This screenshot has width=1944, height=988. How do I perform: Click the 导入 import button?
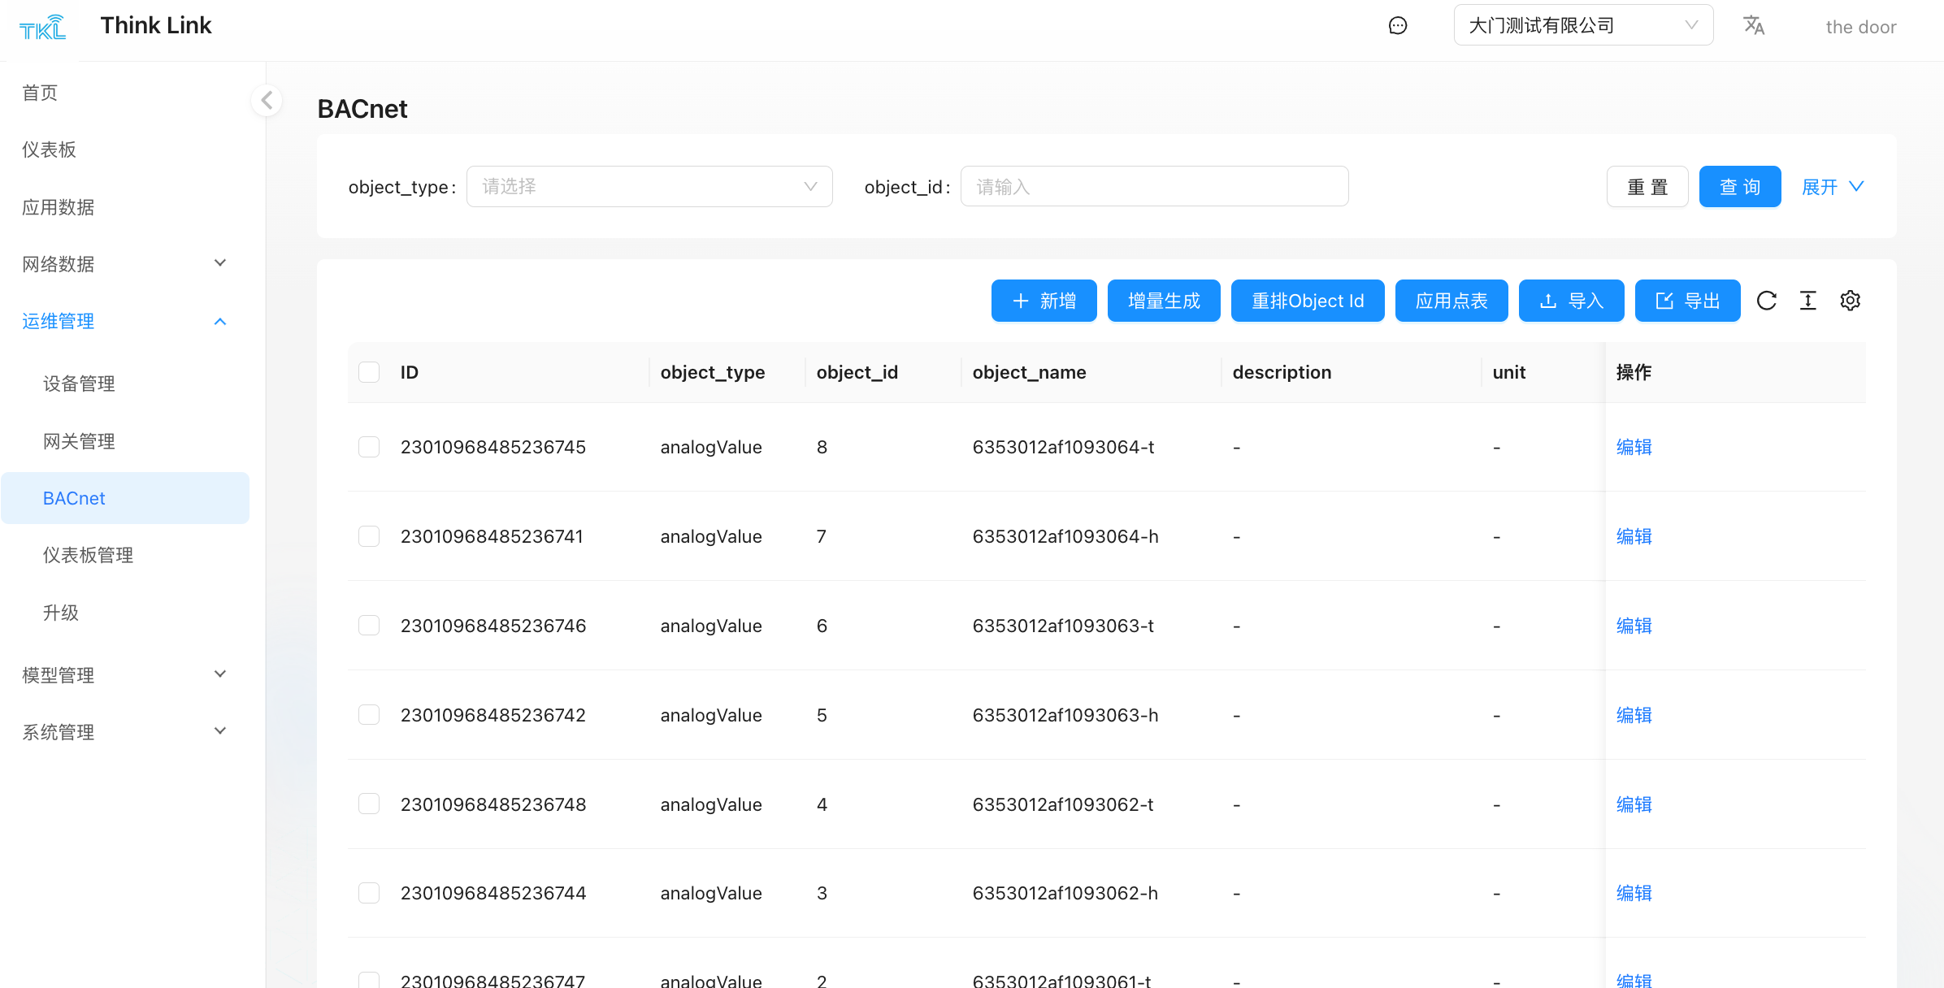coord(1571,301)
